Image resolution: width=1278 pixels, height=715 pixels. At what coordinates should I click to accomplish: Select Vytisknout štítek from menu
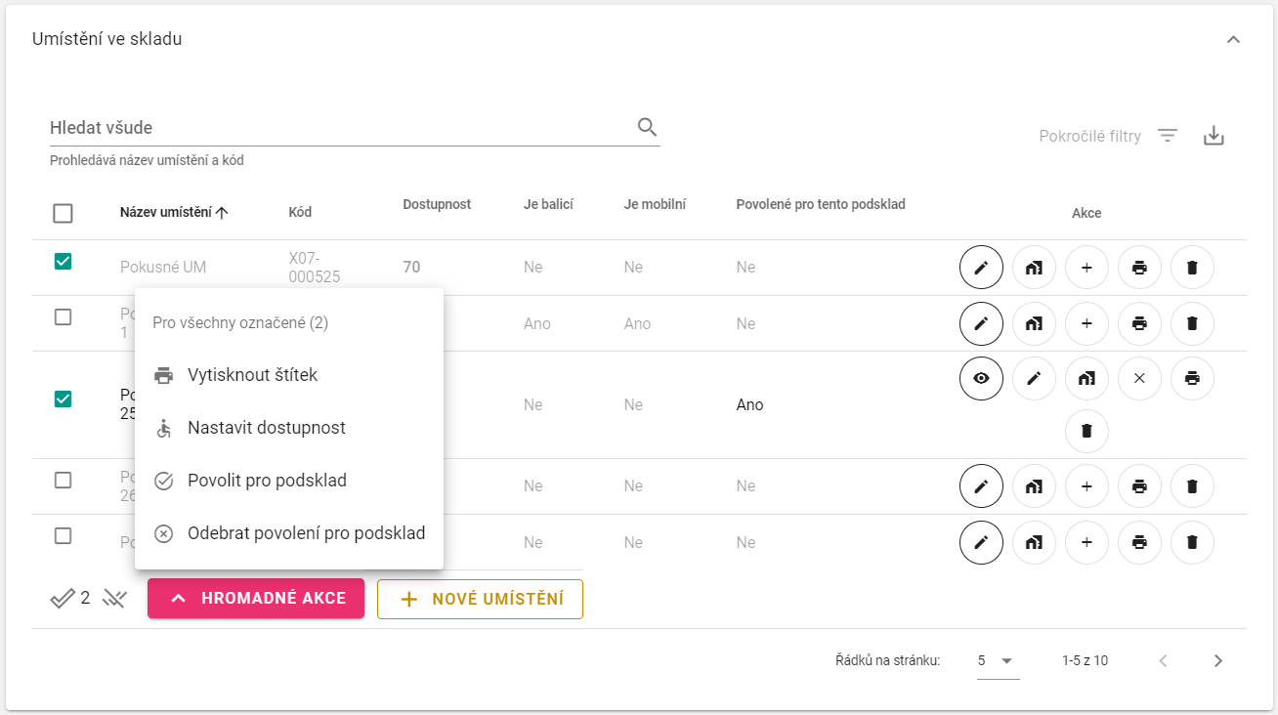[252, 375]
